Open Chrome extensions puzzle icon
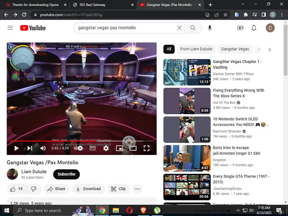Image resolution: width=288 pixels, height=216 pixels. click(246, 15)
